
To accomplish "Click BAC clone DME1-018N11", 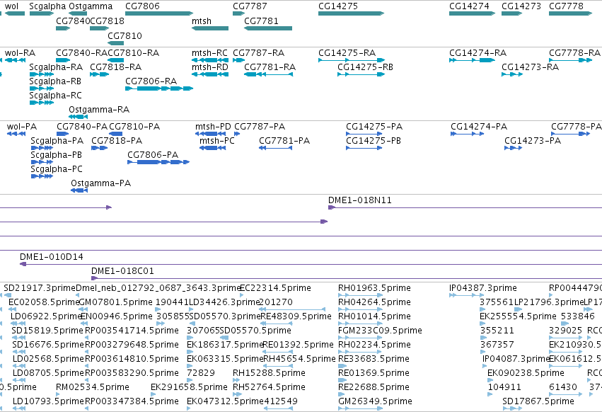I will click(360, 200).
